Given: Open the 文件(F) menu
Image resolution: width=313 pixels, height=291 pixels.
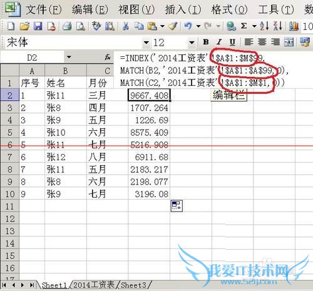Looking at the screenshot, I should pyautogui.click(x=44, y=9).
